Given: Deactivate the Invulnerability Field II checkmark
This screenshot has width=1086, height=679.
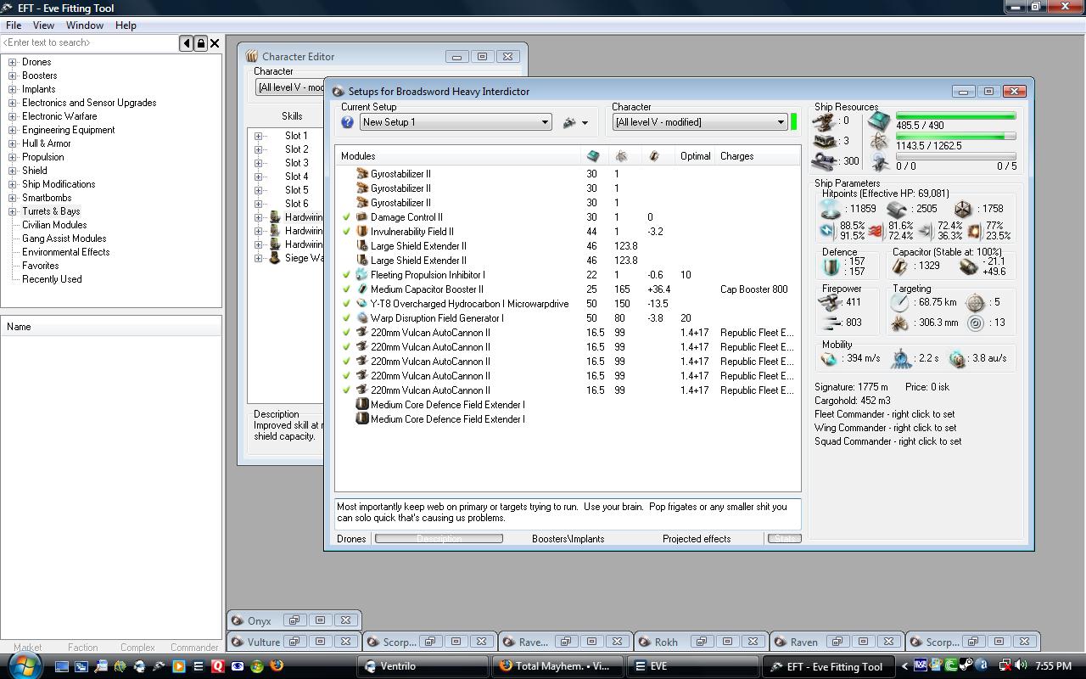Looking at the screenshot, I should [346, 232].
